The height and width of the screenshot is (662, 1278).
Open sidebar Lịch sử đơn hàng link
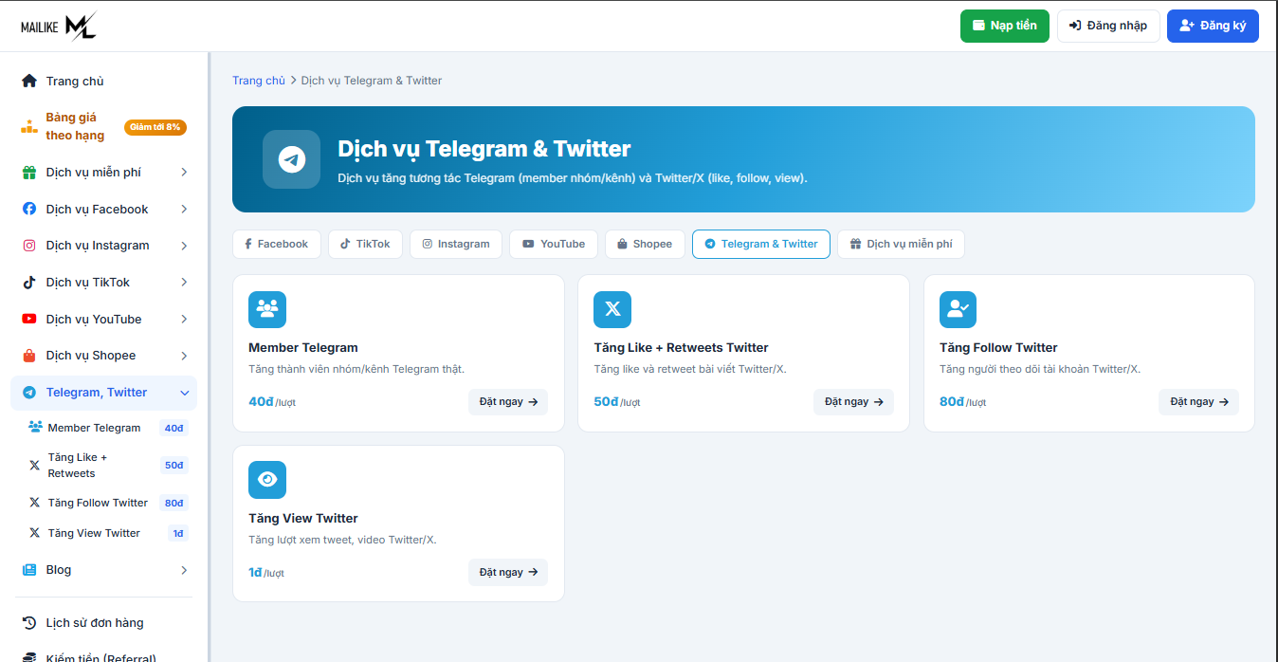pos(95,623)
